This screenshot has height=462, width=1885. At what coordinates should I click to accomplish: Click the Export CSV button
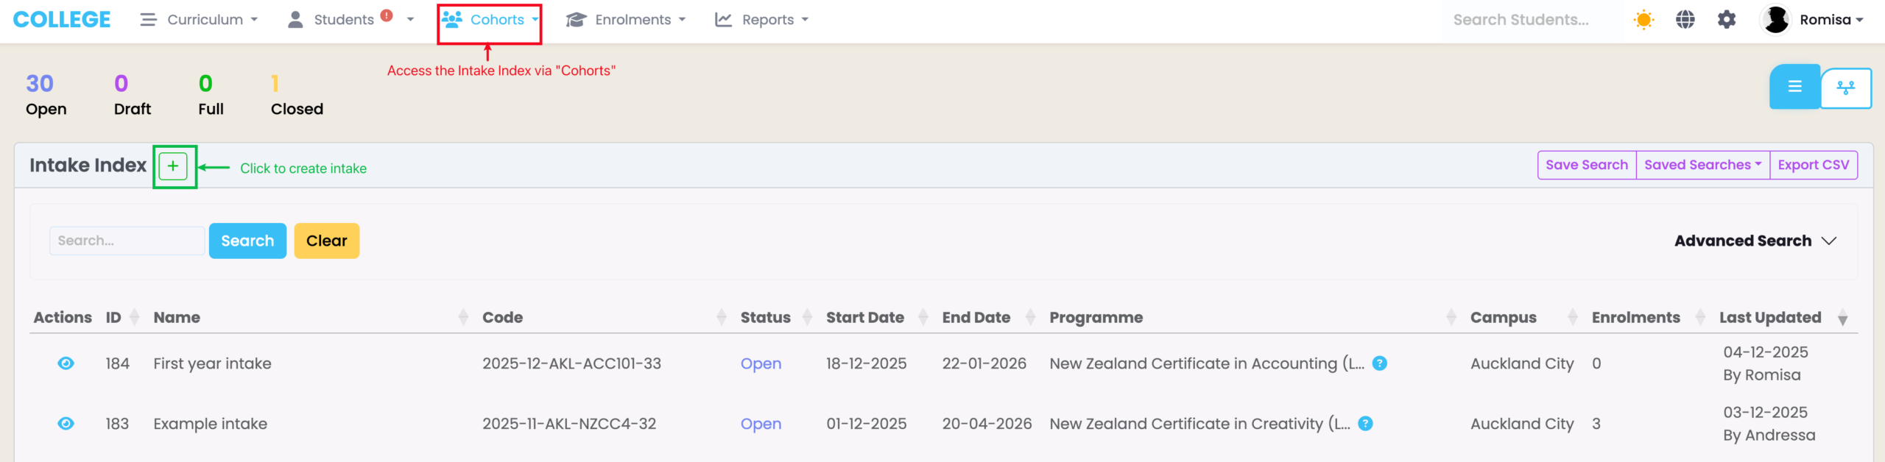(x=1813, y=165)
